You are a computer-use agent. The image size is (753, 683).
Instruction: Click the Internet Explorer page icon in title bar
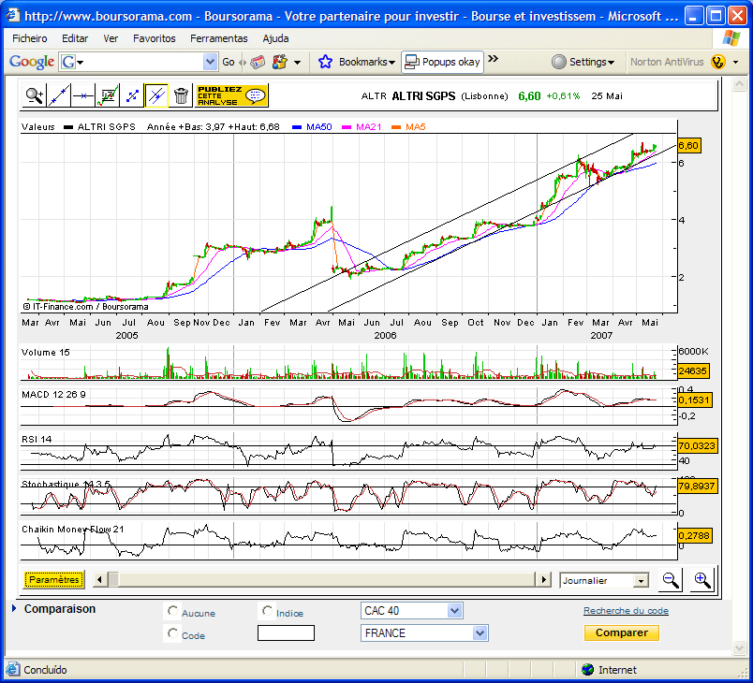click(x=12, y=16)
